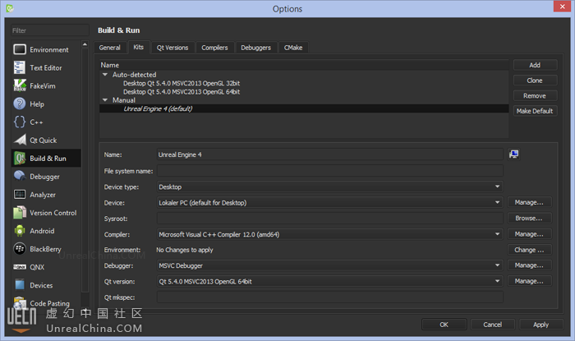Image resolution: width=575 pixels, height=341 pixels.
Task: Click the Make Default button
Action: tap(535, 111)
